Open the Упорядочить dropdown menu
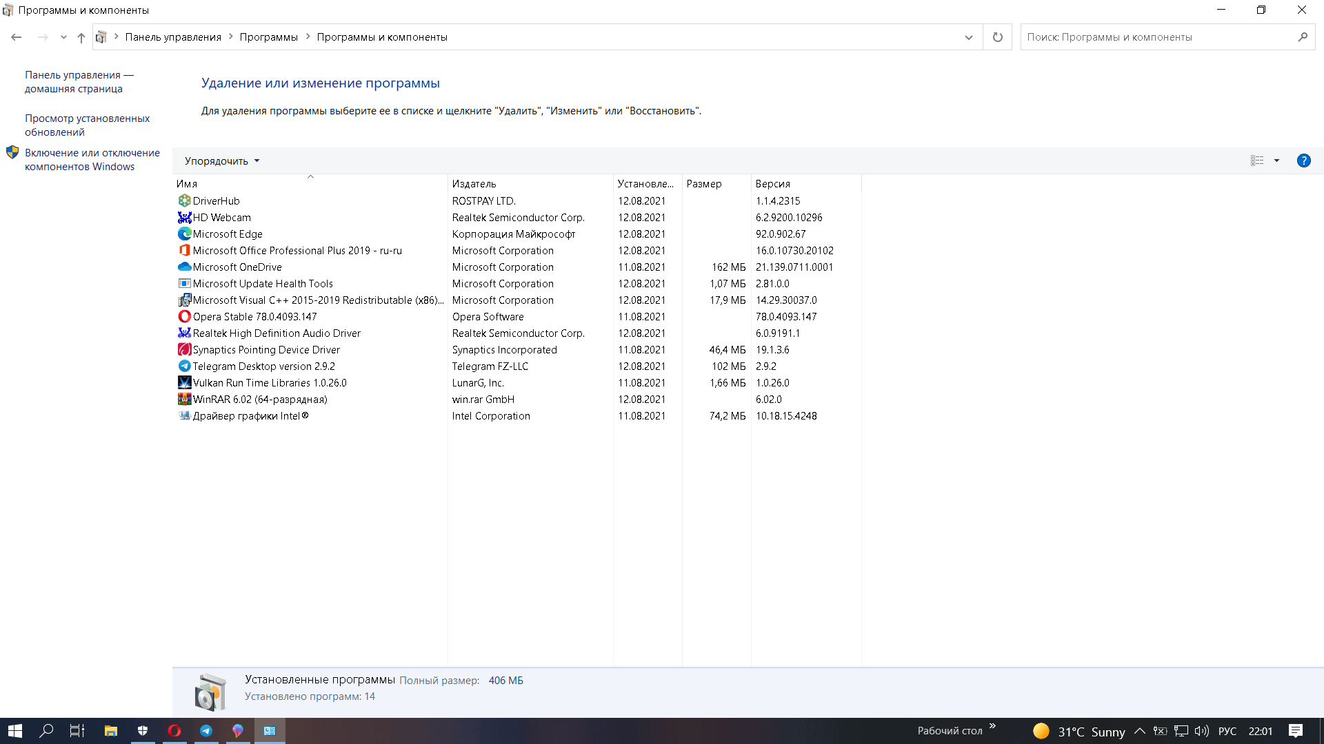 222,161
